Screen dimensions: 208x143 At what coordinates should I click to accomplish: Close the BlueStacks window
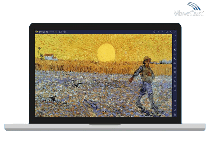171,32
